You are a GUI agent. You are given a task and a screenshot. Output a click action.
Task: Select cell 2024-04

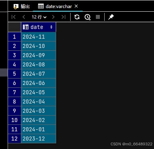(38, 101)
